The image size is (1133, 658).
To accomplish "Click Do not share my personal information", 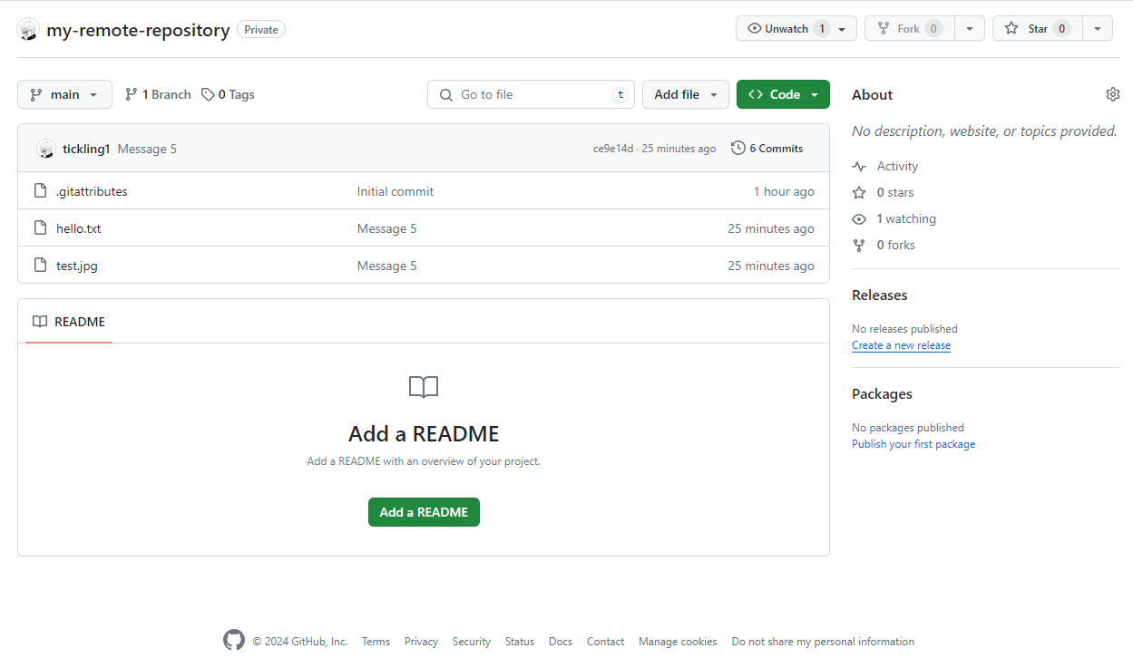I will [x=823, y=642].
